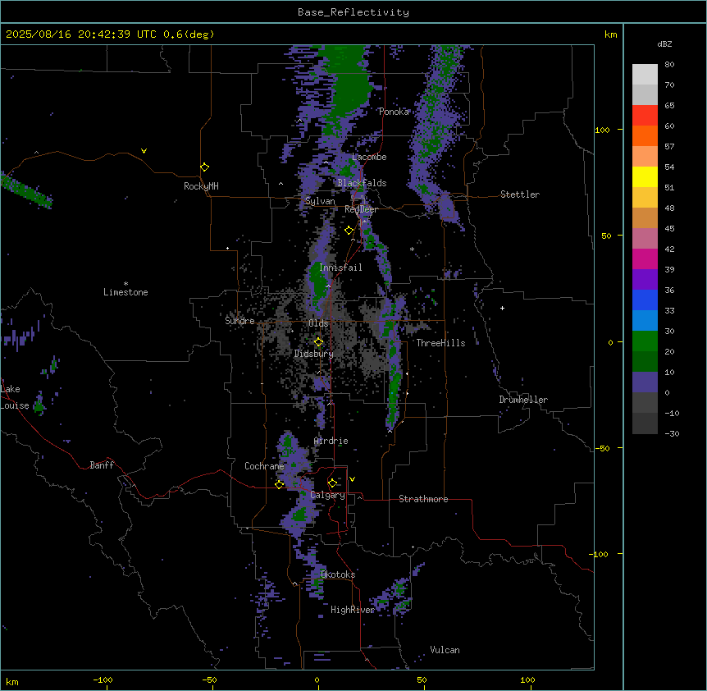Click the Sundre town label
The image size is (707, 691).
(239, 321)
